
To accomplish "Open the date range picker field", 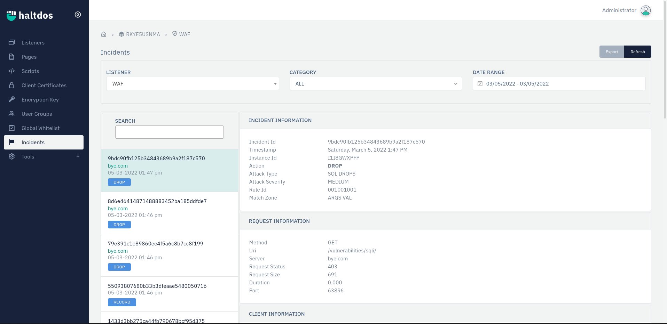I will click(x=559, y=84).
